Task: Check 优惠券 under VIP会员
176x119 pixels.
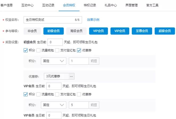Action: tap(79, 94)
